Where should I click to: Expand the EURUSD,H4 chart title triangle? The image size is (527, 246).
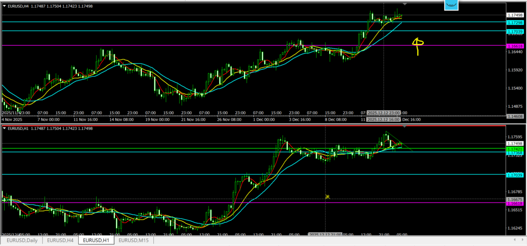5,5
